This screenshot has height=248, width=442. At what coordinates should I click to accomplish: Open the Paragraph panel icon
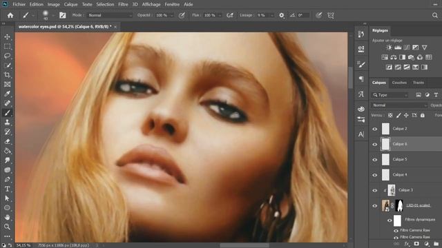point(361,79)
